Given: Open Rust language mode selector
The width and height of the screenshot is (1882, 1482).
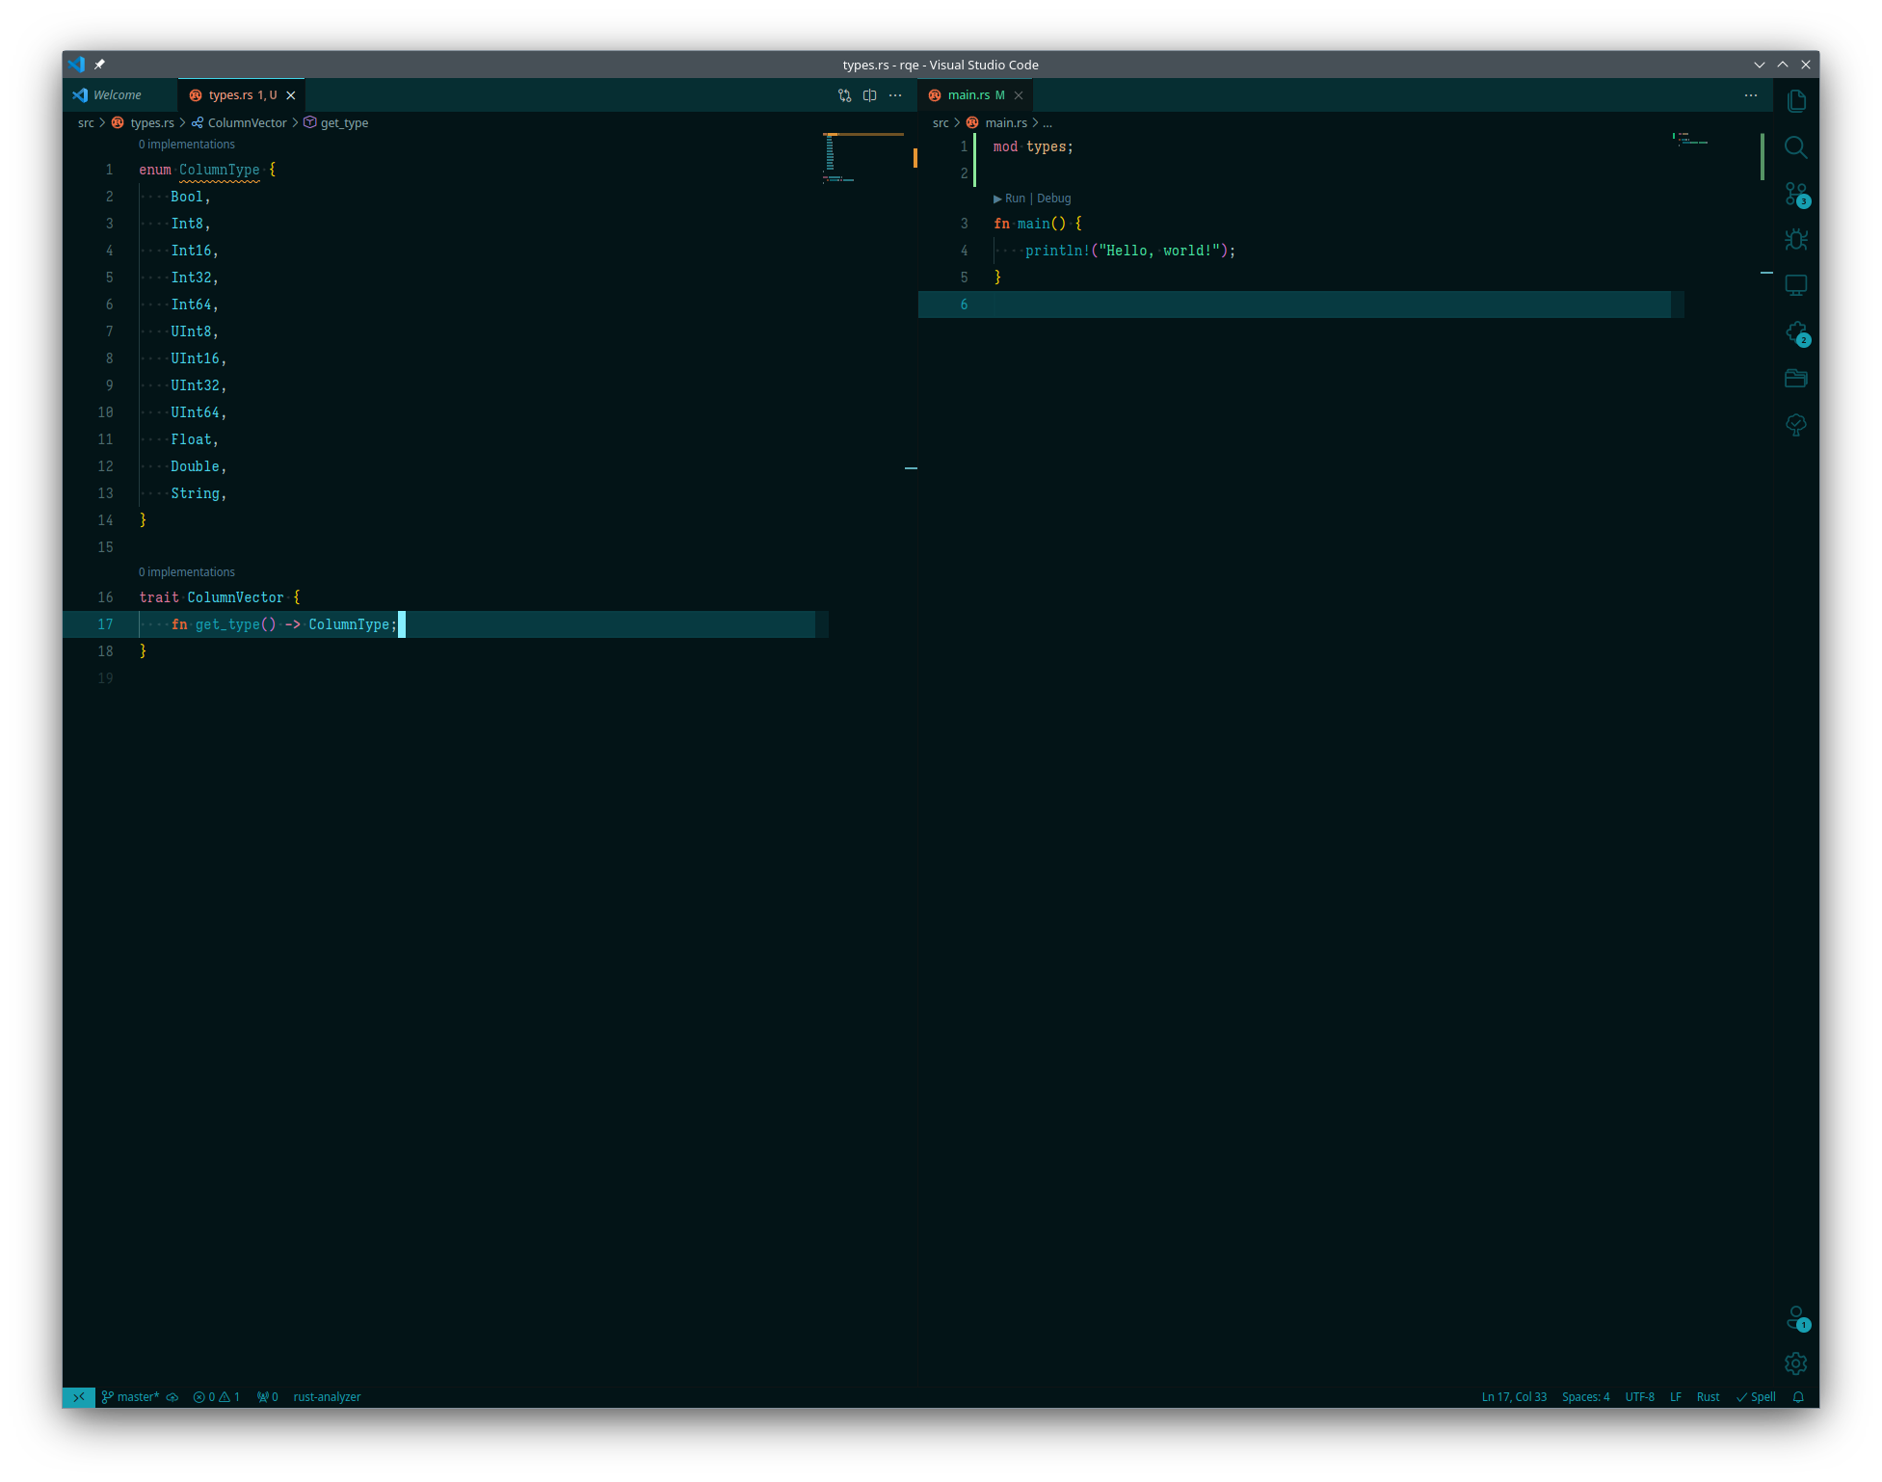Looking at the screenshot, I should 1708,1397.
